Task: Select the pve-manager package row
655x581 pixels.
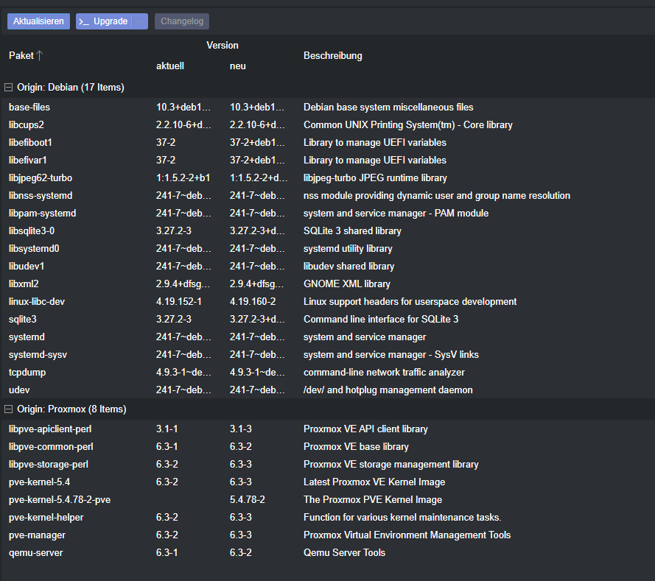Action: [327, 535]
